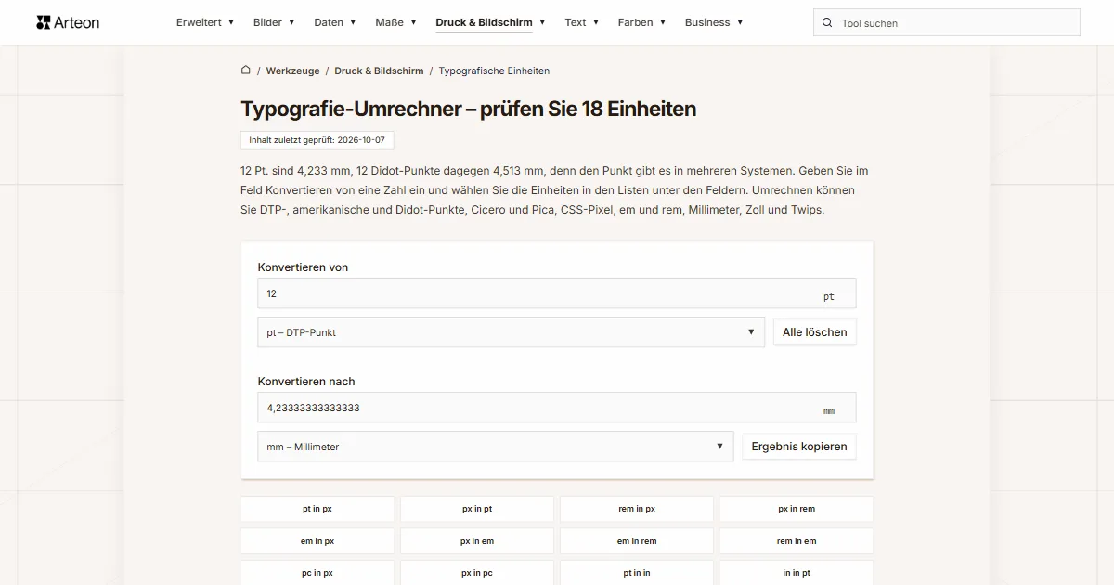The image size is (1114, 585).
Task: Go to Druck & Bildschirm breadcrumb link
Action: pos(379,71)
